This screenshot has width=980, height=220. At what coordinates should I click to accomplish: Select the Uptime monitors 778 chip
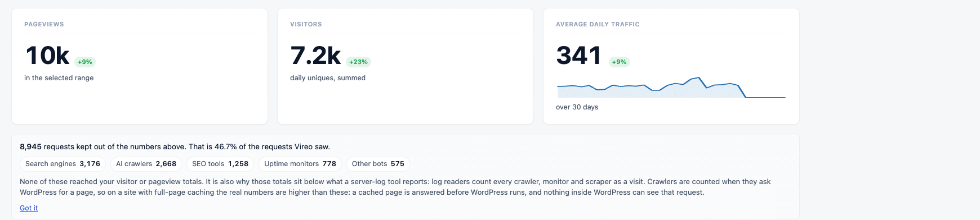tap(300, 164)
